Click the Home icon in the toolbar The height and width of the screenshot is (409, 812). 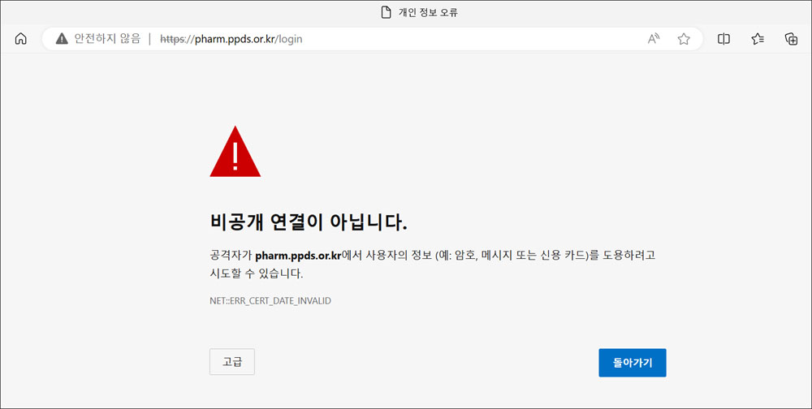click(x=21, y=39)
